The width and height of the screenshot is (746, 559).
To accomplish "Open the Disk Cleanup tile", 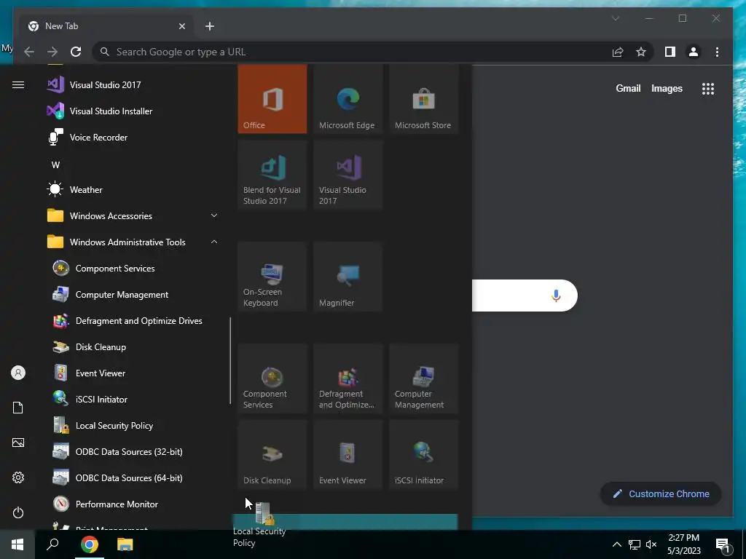I will [x=272, y=454].
